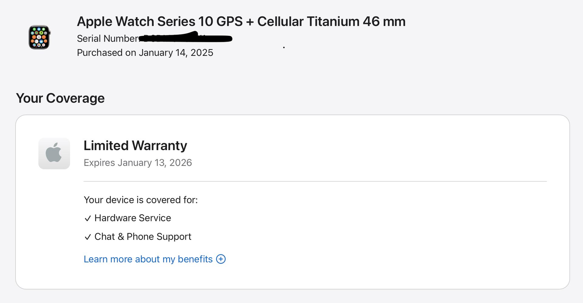Click the Chat & Phone Support item text

143,237
